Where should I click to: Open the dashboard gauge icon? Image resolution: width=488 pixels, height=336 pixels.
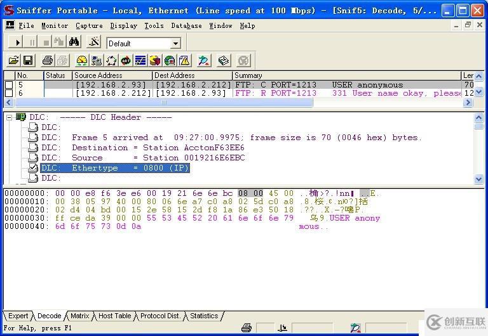(82, 60)
